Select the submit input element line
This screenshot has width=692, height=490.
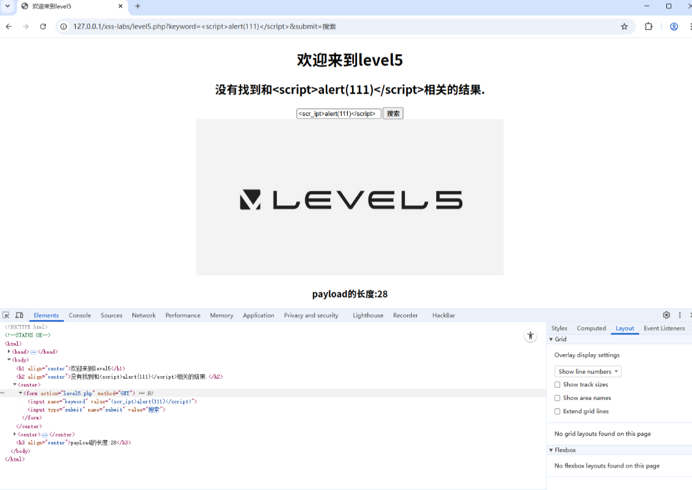click(96, 410)
